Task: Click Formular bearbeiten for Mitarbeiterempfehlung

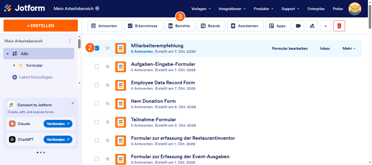Action: tap(290, 48)
